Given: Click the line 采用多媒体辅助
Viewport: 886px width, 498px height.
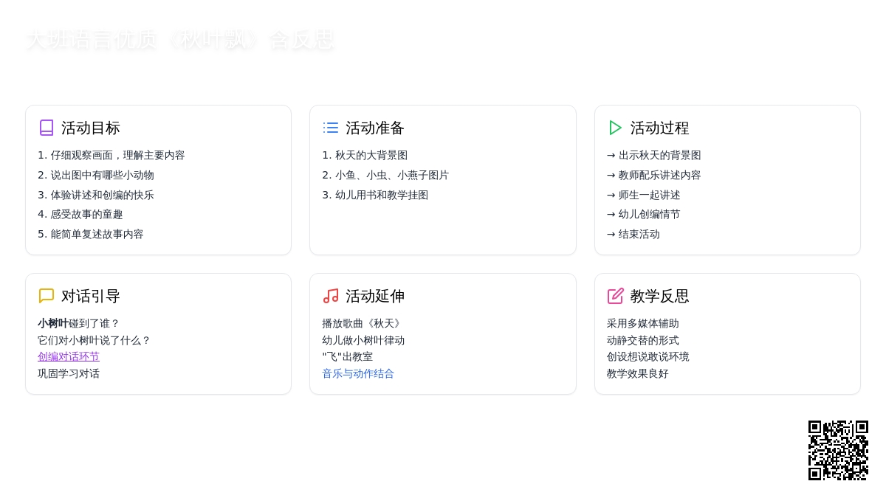Looking at the screenshot, I should 642,324.
